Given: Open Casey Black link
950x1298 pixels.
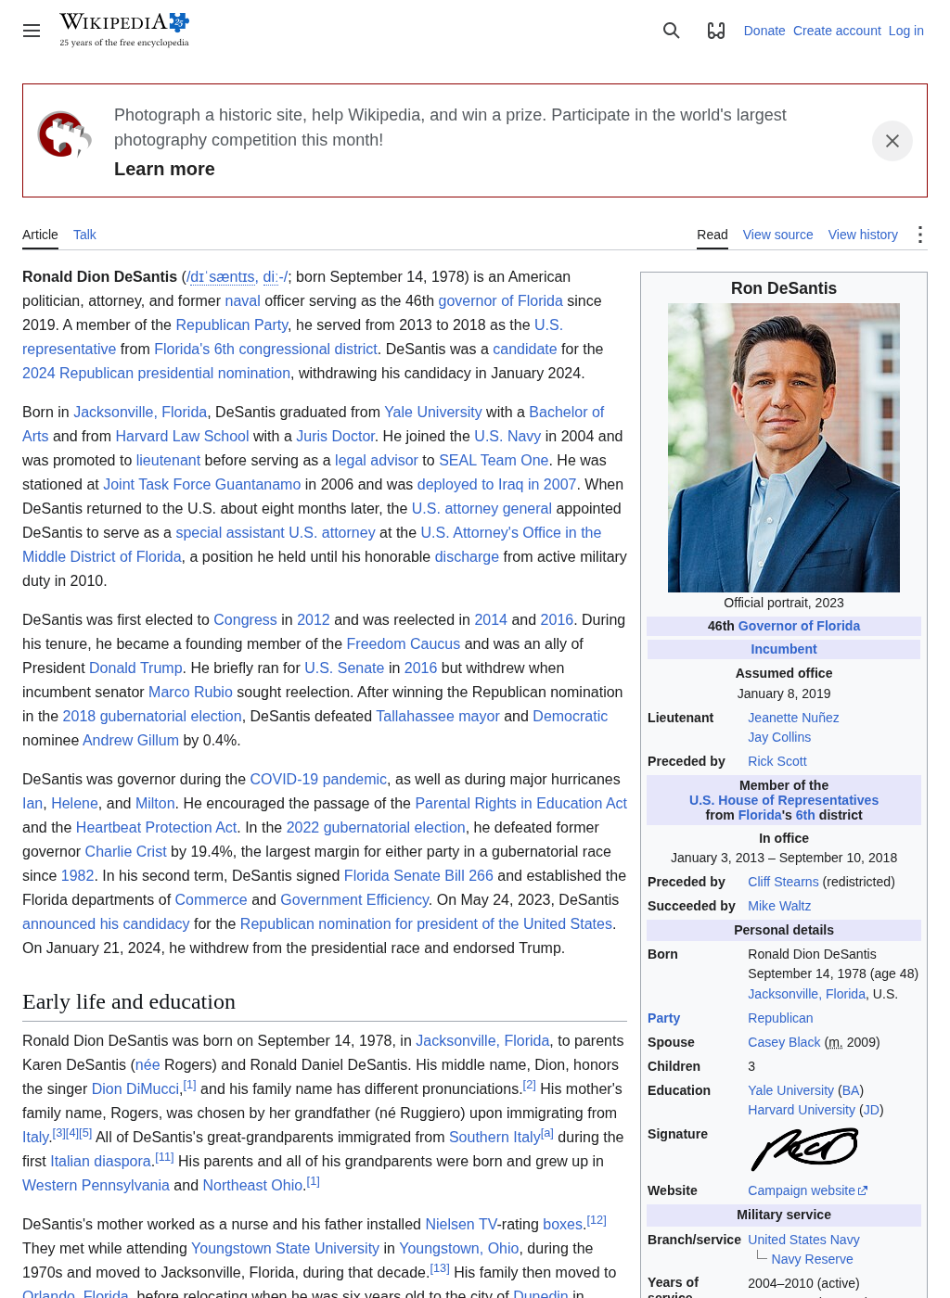Looking at the screenshot, I should tap(784, 1042).
